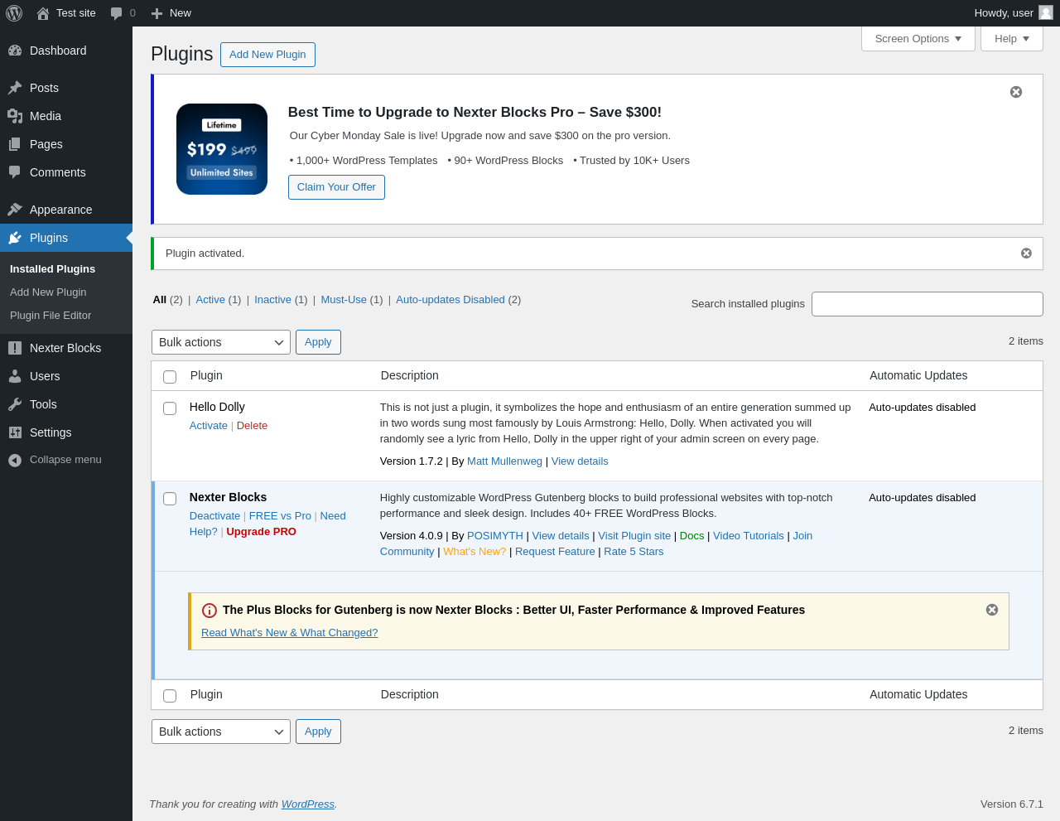Click the New plus icon in admin bar
Screen dimensions: 1060x821
157,13
